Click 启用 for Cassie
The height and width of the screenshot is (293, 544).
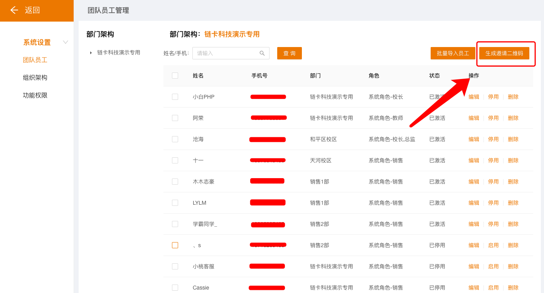tap(493, 288)
